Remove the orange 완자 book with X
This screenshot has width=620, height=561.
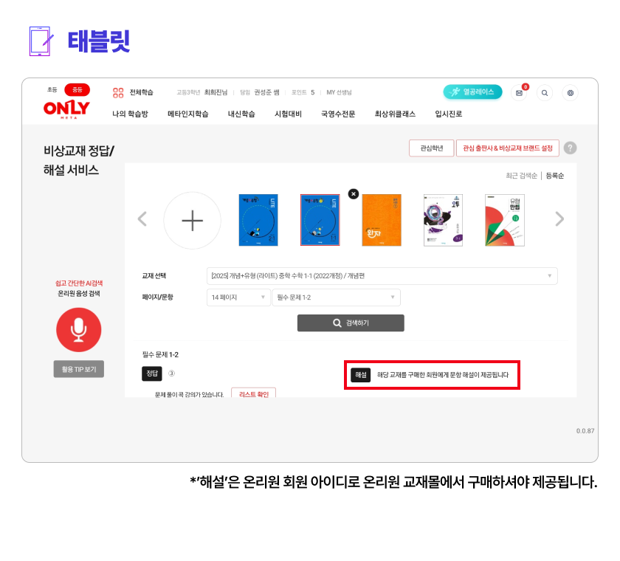tap(354, 193)
